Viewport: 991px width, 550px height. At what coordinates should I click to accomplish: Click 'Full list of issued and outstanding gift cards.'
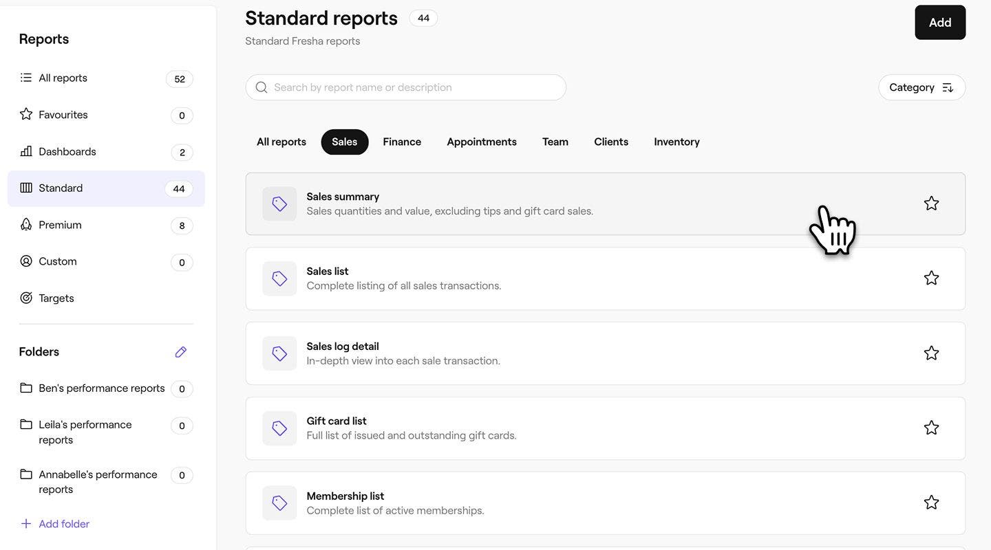click(x=412, y=435)
